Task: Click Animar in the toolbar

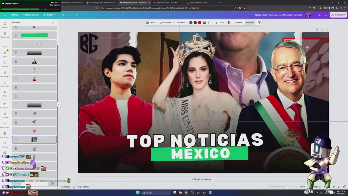Action: (x=238, y=23)
